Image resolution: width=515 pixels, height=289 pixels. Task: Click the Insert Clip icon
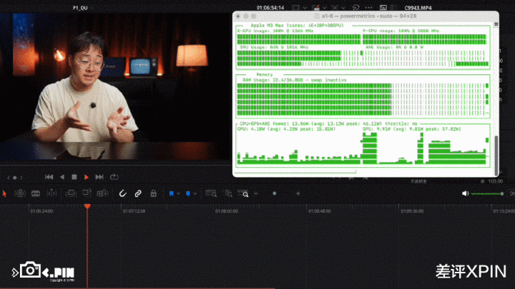point(71,193)
